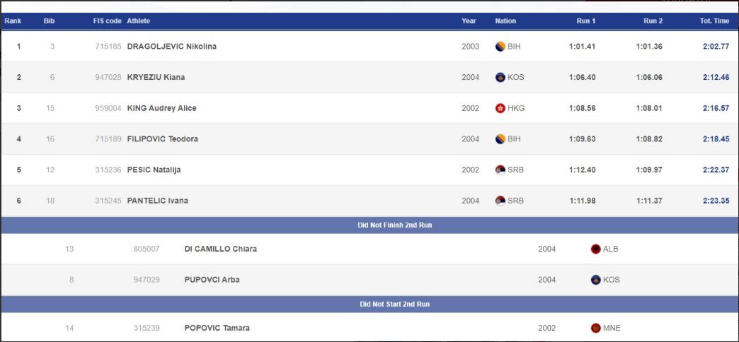Click the KOS flag icon for Kryeziu Kiana
This screenshot has width=739, height=342.
coord(500,77)
